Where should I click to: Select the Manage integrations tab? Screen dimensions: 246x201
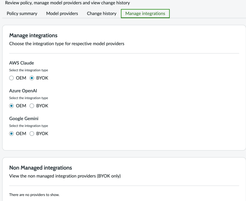click(x=145, y=13)
